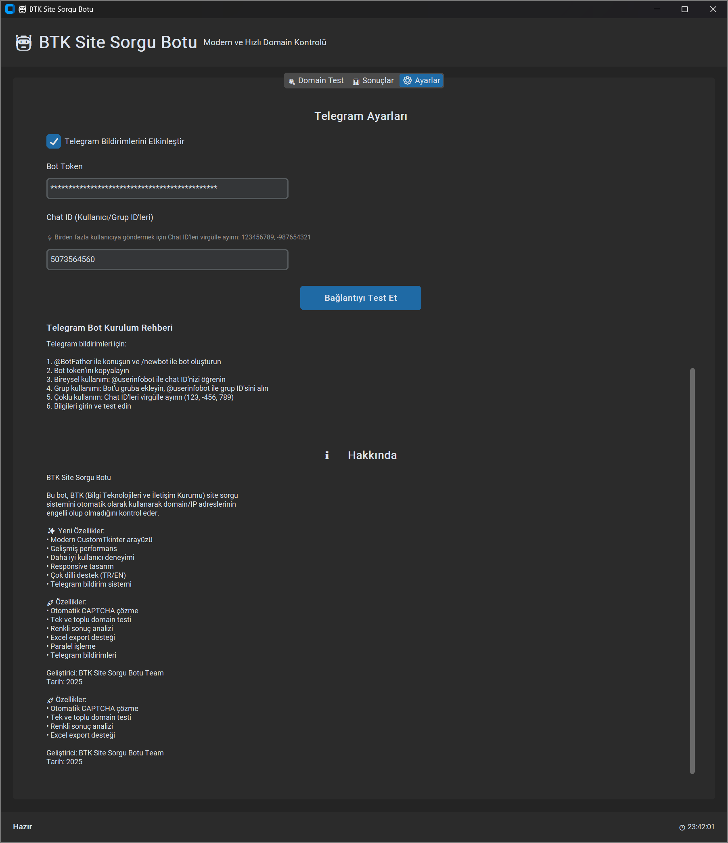Image resolution: width=728 pixels, height=843 pixels.
Task: Click the 'Yeni Özellikler:' line
Action: [75, 531]
